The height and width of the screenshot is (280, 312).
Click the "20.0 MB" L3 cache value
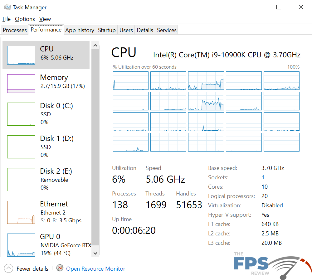coord(272,243)
